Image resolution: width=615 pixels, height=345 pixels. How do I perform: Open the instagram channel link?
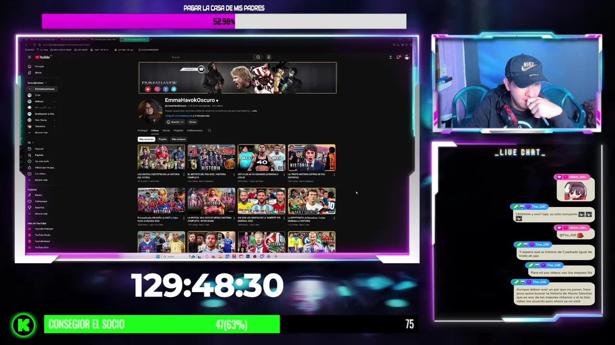click(178, 116)
